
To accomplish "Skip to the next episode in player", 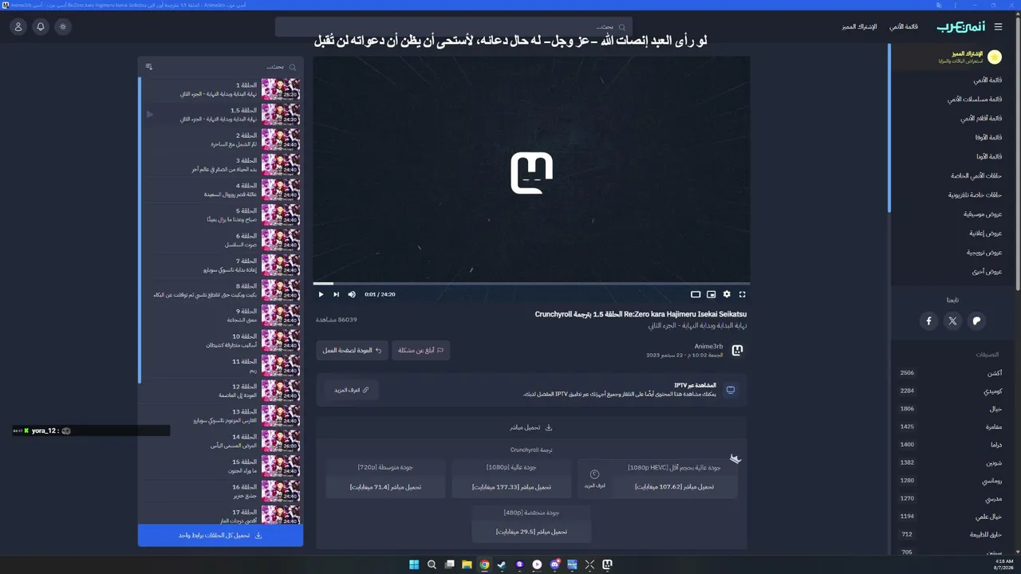I will coord(337,294).
